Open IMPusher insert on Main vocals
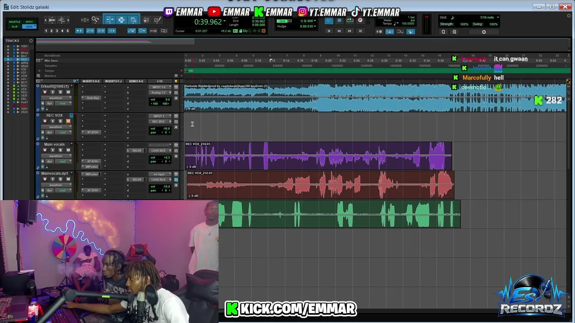 [x=92, y=167]
